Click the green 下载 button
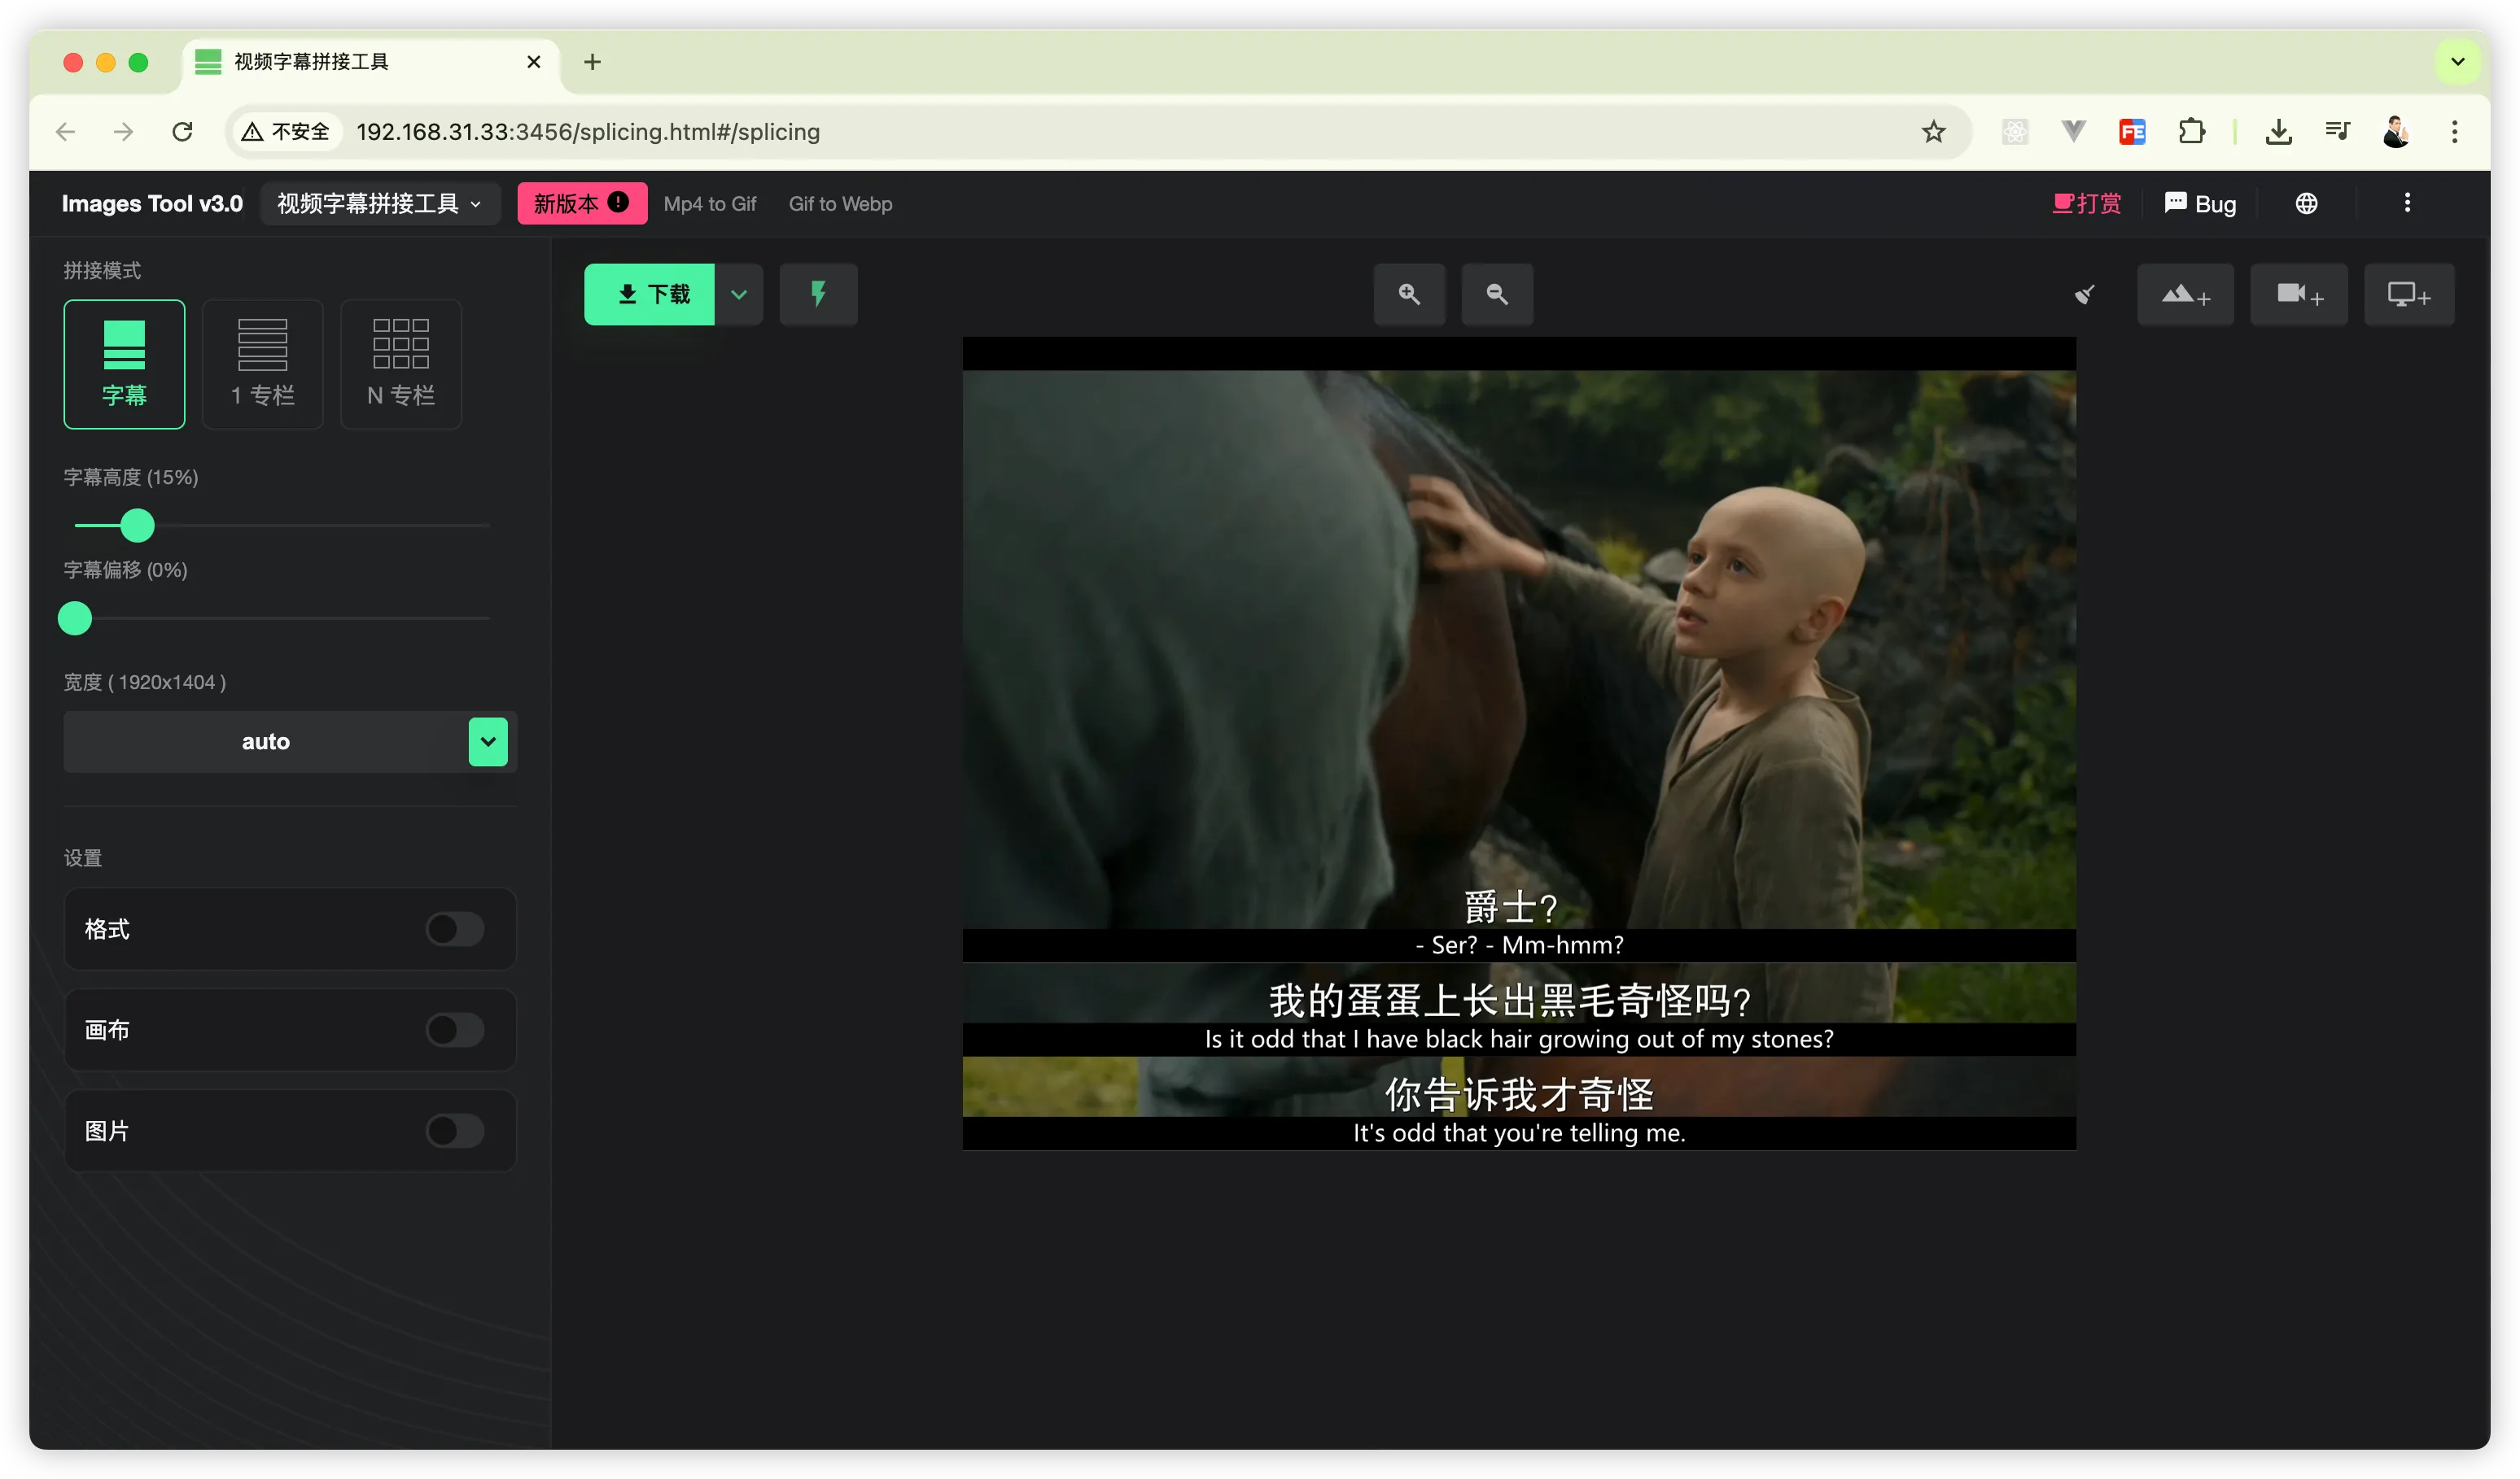 [x=650, y=294]
